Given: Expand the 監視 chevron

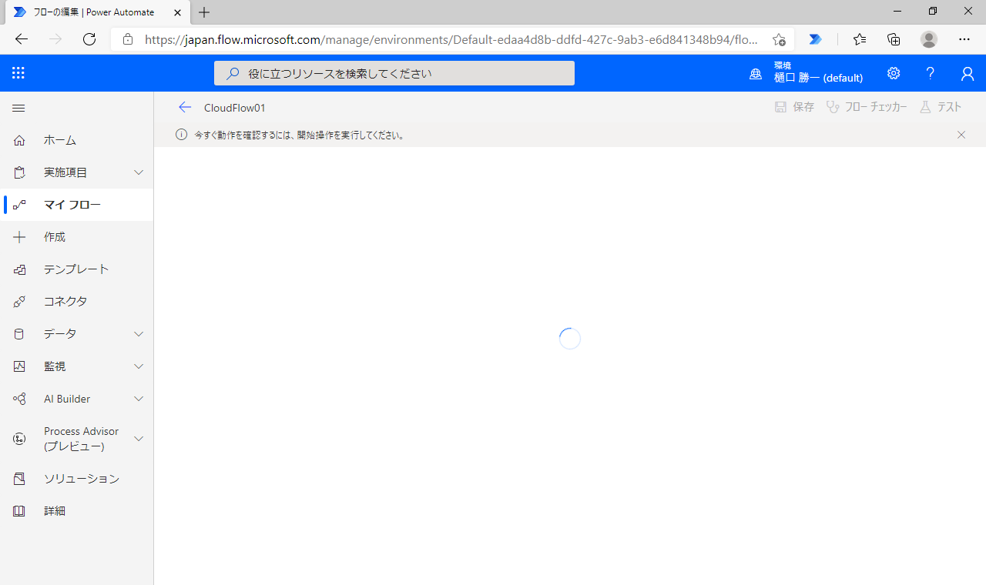Looking at the screenshot, I should point(139,366).
